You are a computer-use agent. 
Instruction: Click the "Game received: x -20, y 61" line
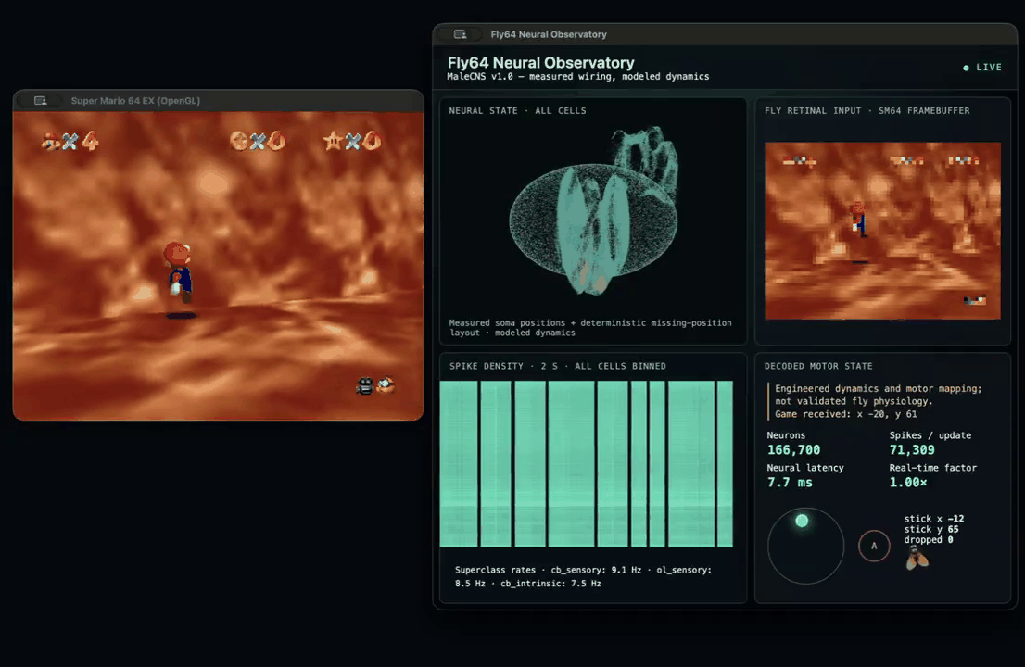(846, 414)
